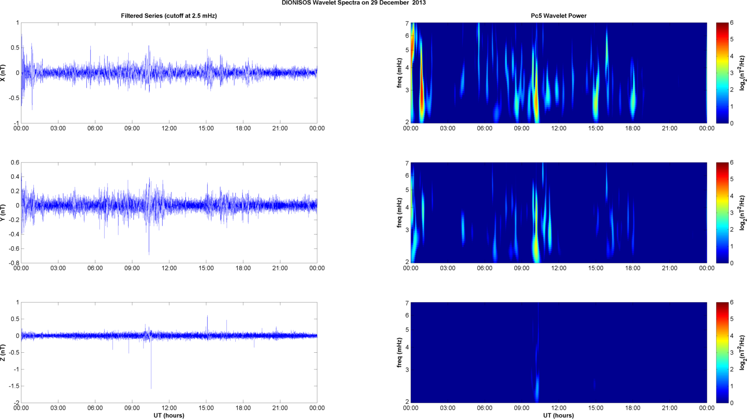Click freq (mHz) label of bottom spectrogram
The height and width of the screenshot is (419, 747).
(400, 353)
